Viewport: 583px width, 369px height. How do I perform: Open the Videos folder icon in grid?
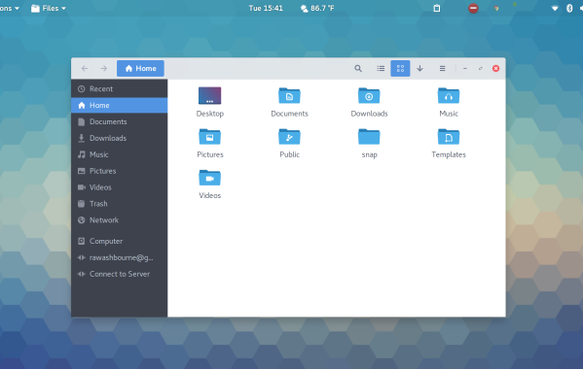pyautogui.click(x=209, y=178)
